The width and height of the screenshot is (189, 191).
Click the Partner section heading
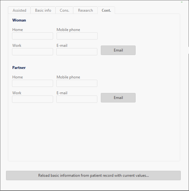(x=19, y=68)
